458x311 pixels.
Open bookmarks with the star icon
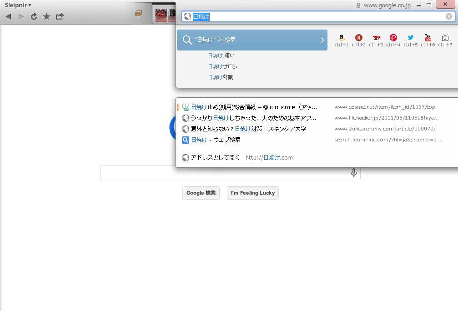tap(46, 17)
